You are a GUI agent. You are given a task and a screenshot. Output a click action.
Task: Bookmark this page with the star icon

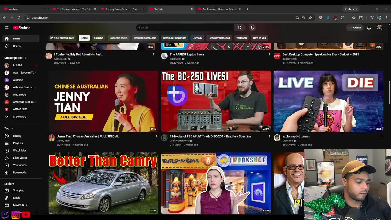pos(310,18)
